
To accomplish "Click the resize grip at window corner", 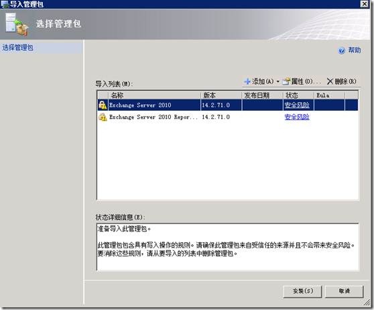I will click(367, 303).
